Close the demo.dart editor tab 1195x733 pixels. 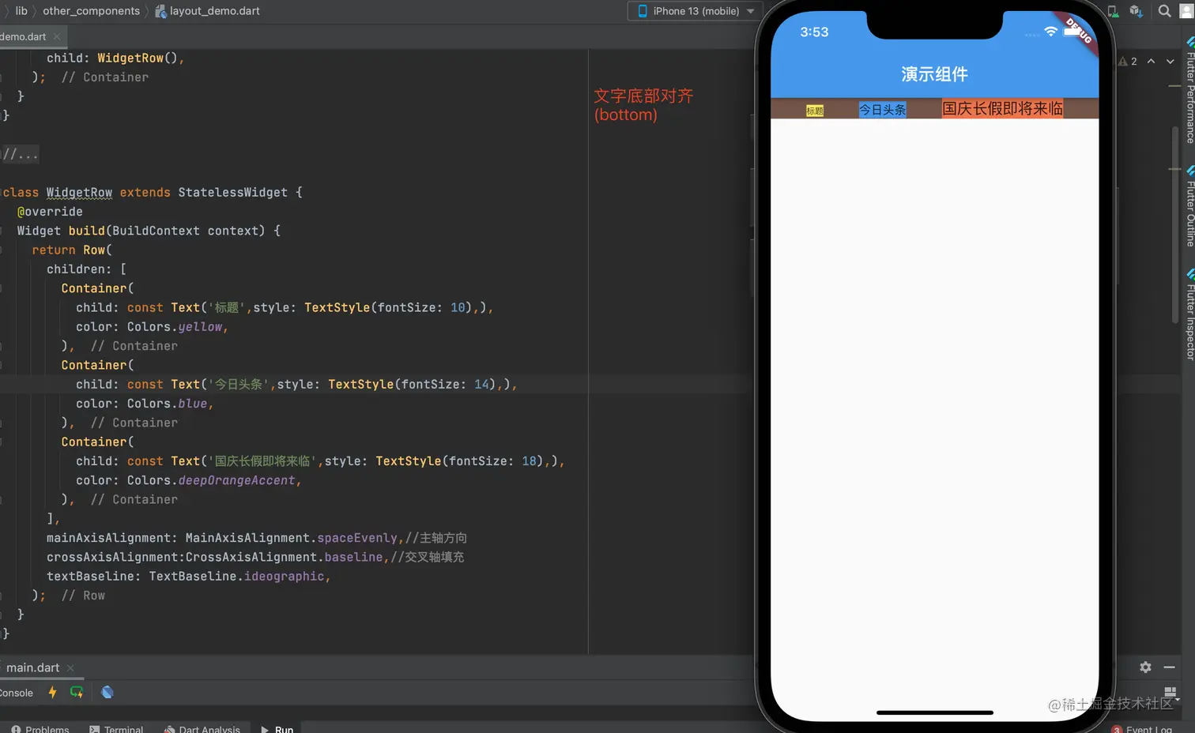tap(57, 37)
